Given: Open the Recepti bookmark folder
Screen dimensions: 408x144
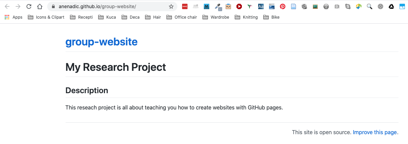Looking at the screenshot, I should [x=81, y=17].
